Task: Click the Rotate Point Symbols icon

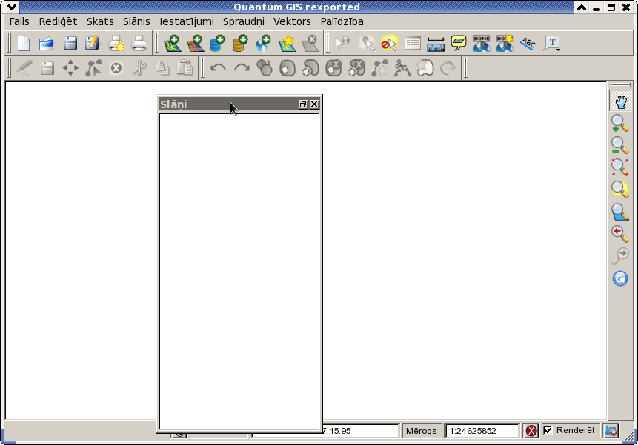Action: pos(448,68)
